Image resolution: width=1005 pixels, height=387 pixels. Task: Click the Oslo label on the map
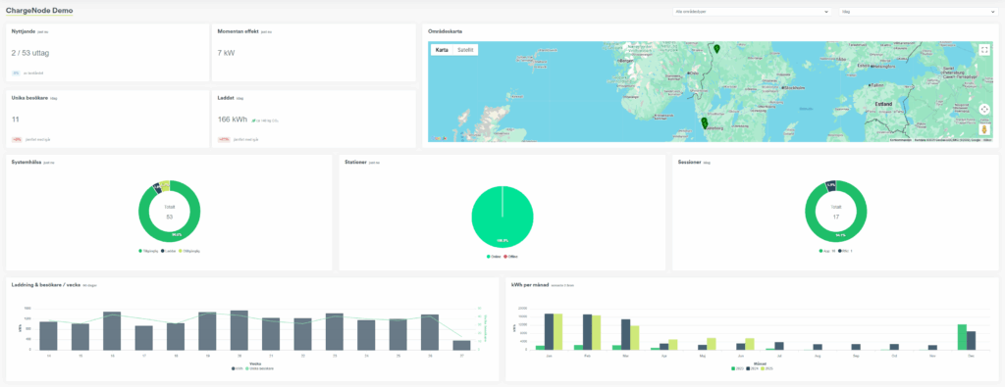[x=692, y=73]
